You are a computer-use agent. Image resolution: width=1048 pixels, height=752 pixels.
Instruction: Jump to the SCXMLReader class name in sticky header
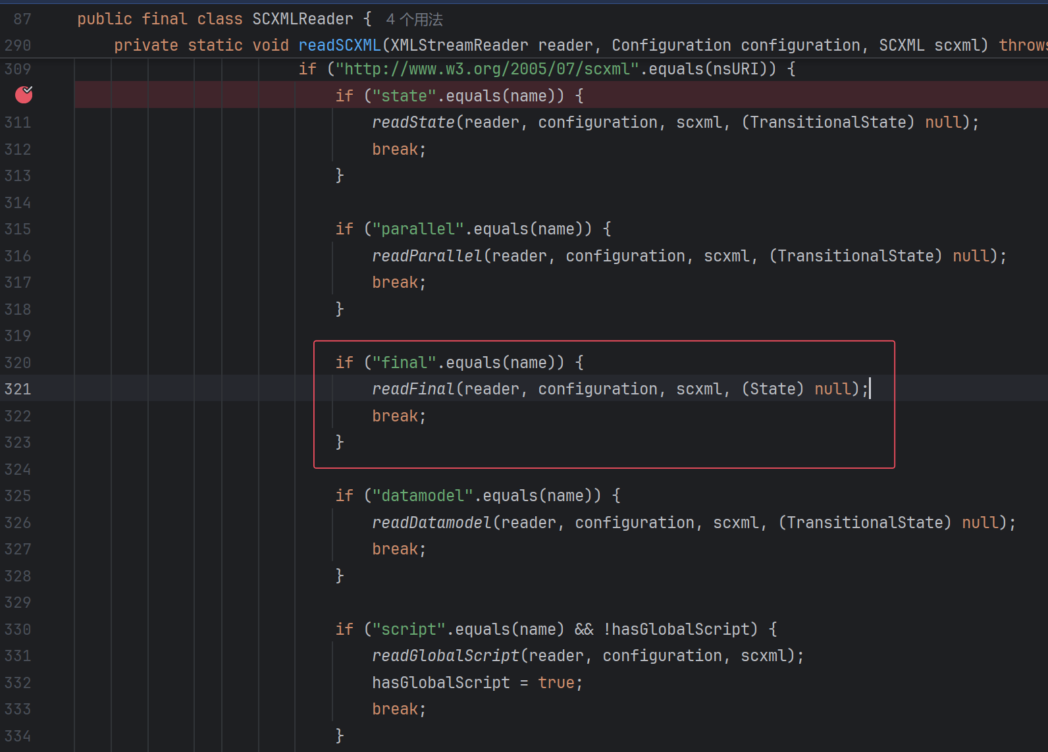coord(302,19)
